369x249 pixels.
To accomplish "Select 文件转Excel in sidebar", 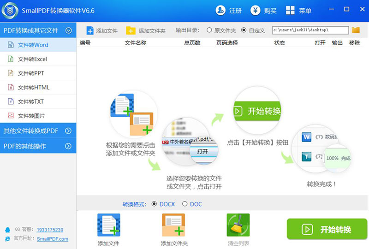I will point(38,59).
